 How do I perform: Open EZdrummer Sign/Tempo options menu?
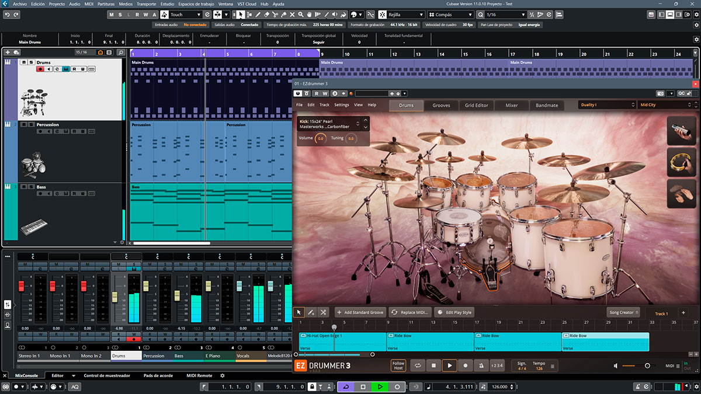click(x=553, y=366)
